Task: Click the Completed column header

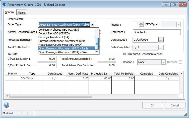Action: [x=146, y=74]
